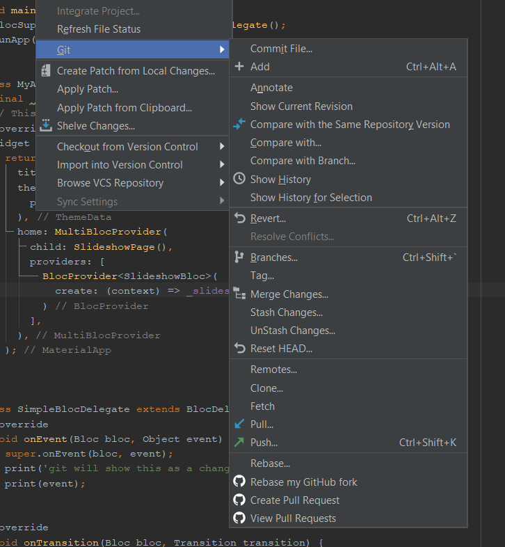Image resolution: width=505 pixels, height=547 pixels.
Task: Click the GitHub icon beside Create Pull Request
Action: (x=239, y=500)
